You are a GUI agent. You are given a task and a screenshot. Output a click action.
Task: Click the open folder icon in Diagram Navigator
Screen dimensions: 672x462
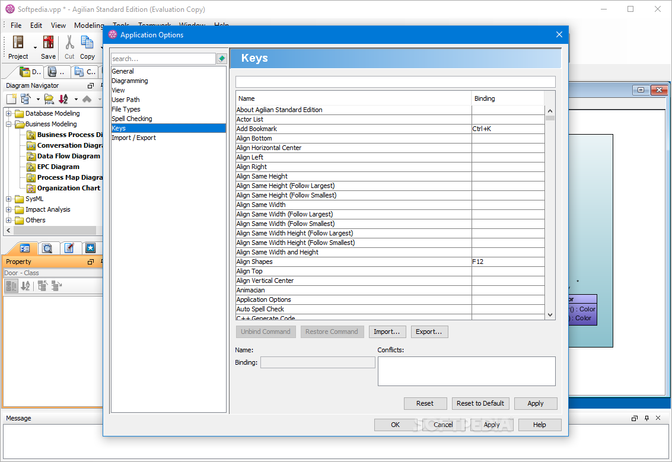tap(49, 100)
